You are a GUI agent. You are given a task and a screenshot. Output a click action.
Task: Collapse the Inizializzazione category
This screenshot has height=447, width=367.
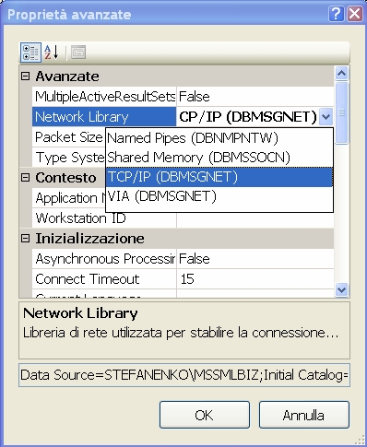point(26,238)
